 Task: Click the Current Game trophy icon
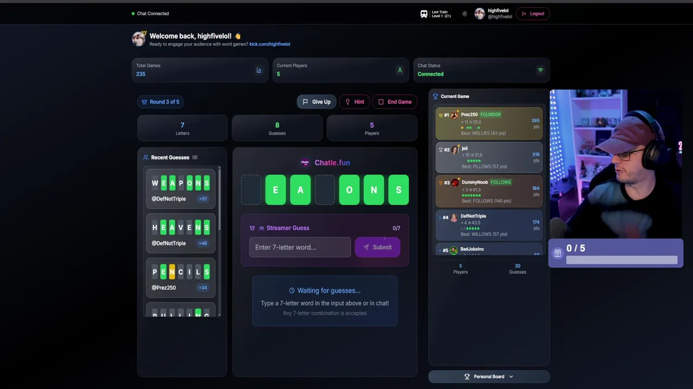point(435,97)
